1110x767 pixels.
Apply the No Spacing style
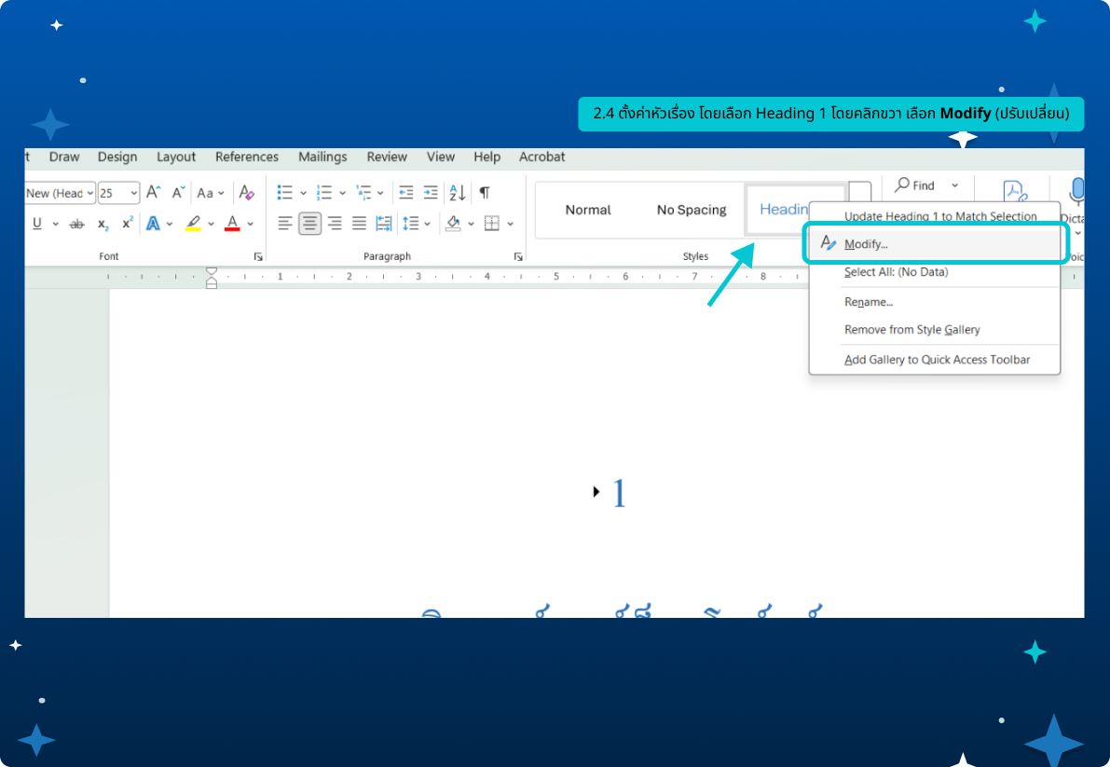(692, 211)
